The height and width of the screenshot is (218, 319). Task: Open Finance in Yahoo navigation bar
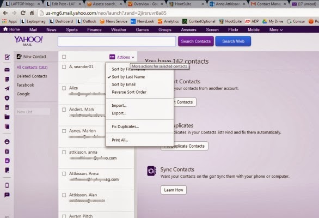point(94,30)
